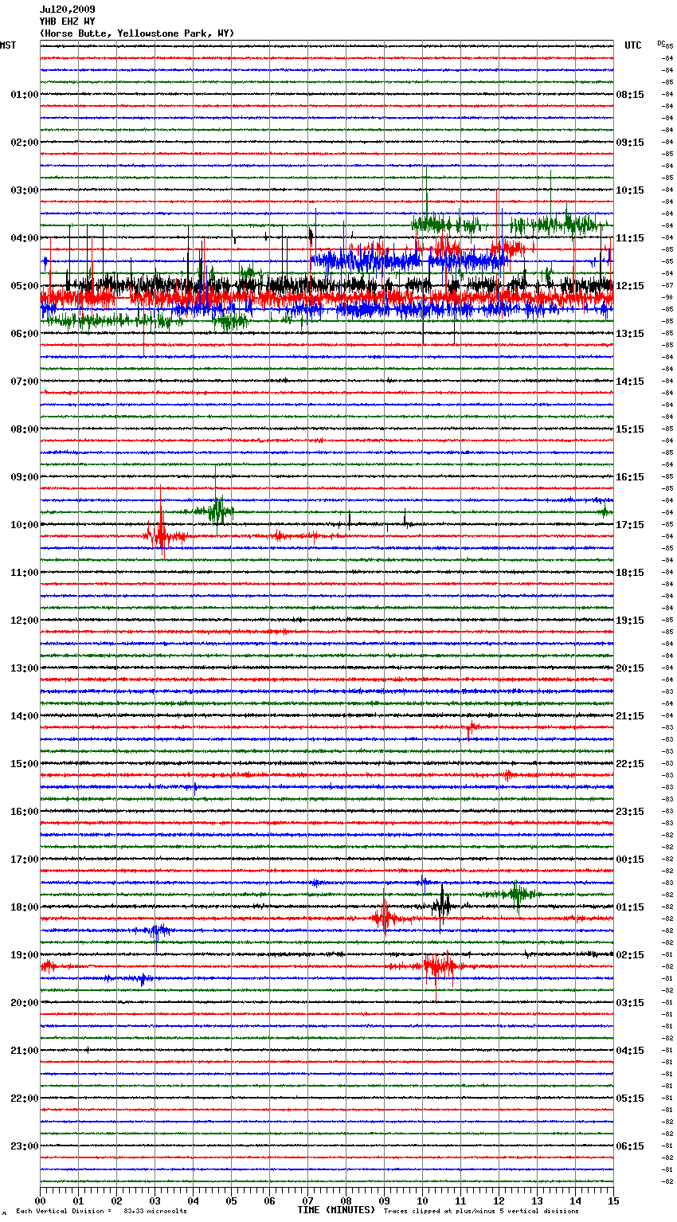Click the UTC time label "20:15"
677x1222 pixels.
630,668
